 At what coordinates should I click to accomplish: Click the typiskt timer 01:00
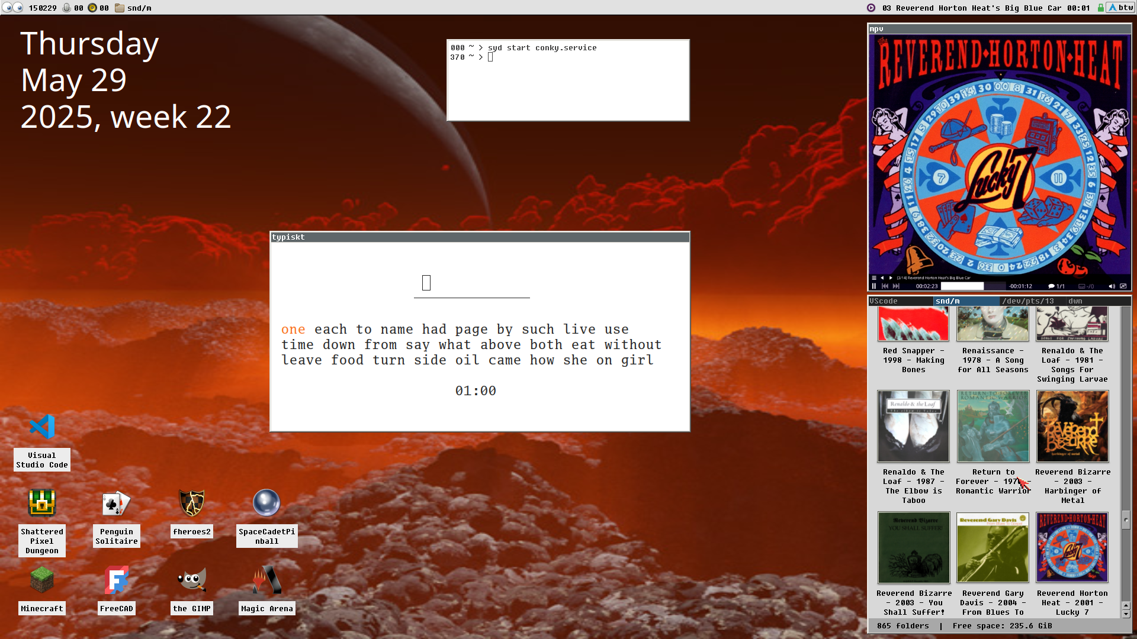[476, 391]
